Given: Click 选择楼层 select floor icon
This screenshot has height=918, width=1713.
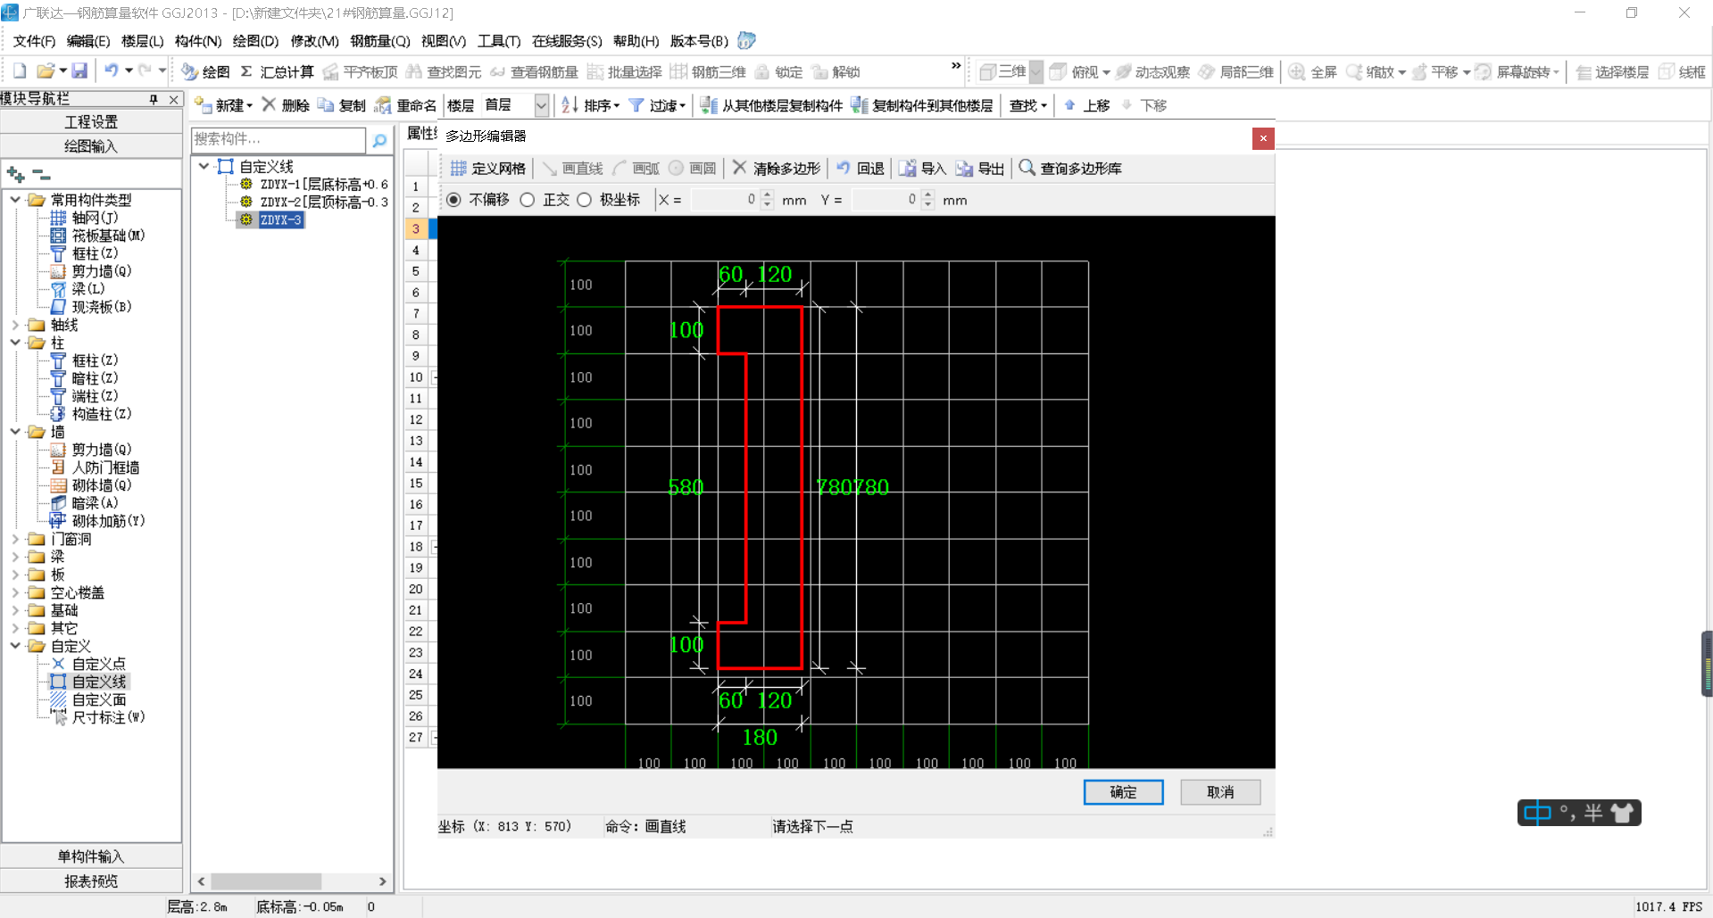Looking at the screenshot, I should 1584,72.
